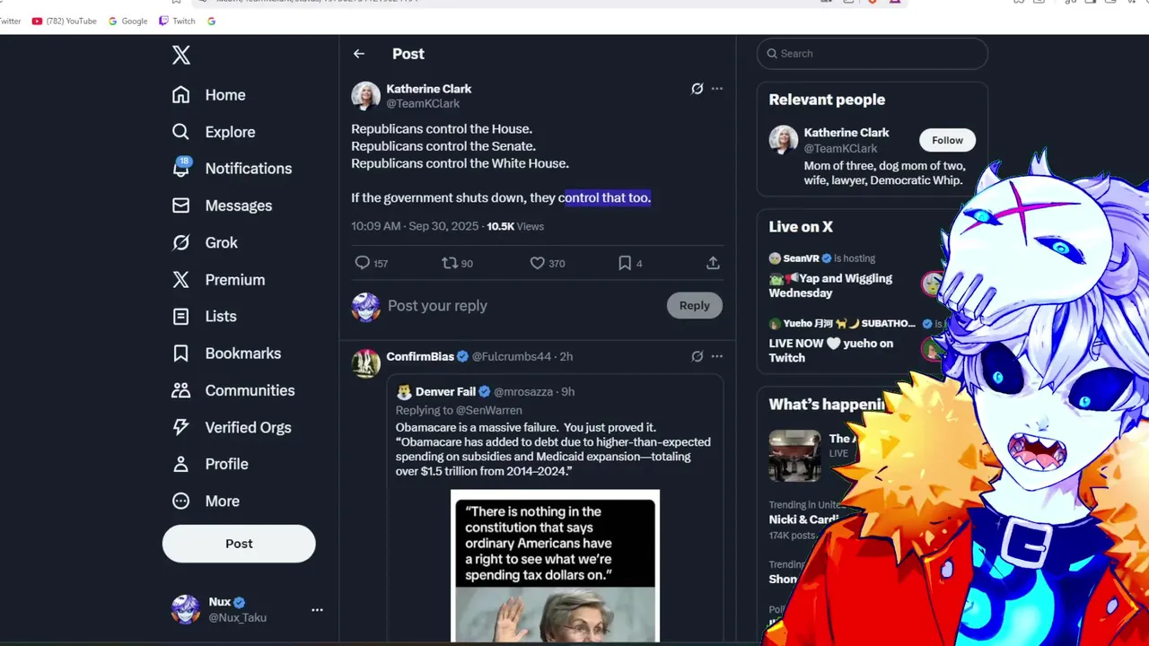This screenshot has height=646, width=1149.
Task: Go back using the Post arrow
Action: tap(359, 54)
